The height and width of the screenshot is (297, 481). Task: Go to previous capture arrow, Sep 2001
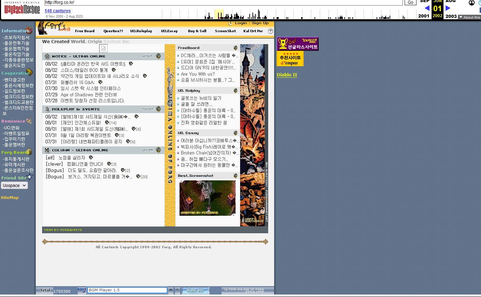(427, 8)
